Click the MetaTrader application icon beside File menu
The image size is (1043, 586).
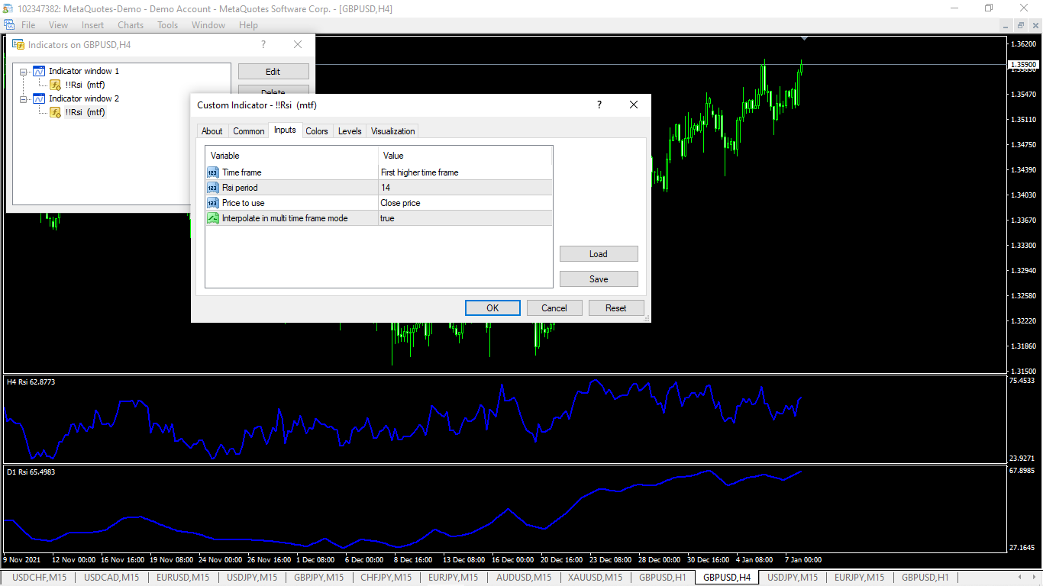(9, 25)
